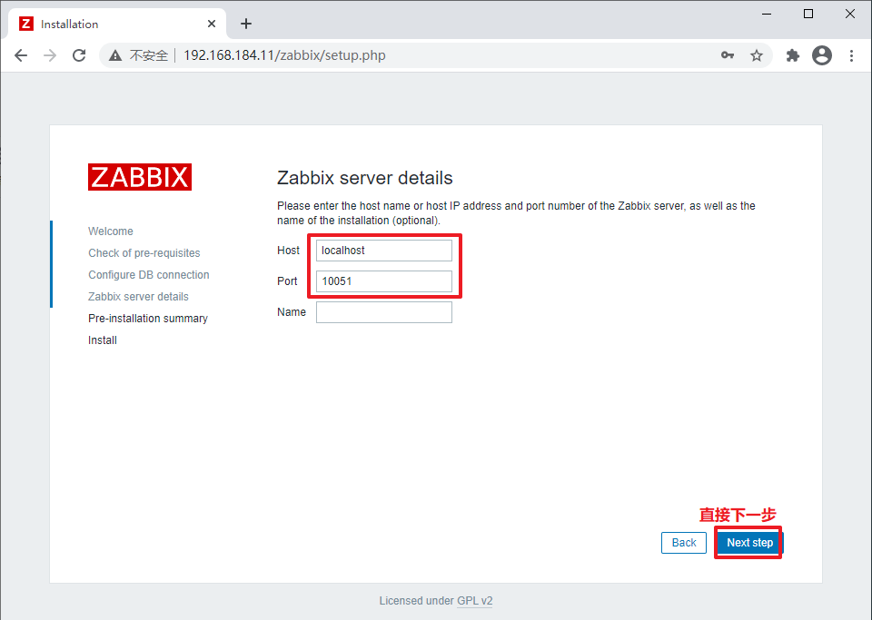Screen dimensions: 872x620
Task: Open the Chrome three-dot menu
Action: [851, 55]
